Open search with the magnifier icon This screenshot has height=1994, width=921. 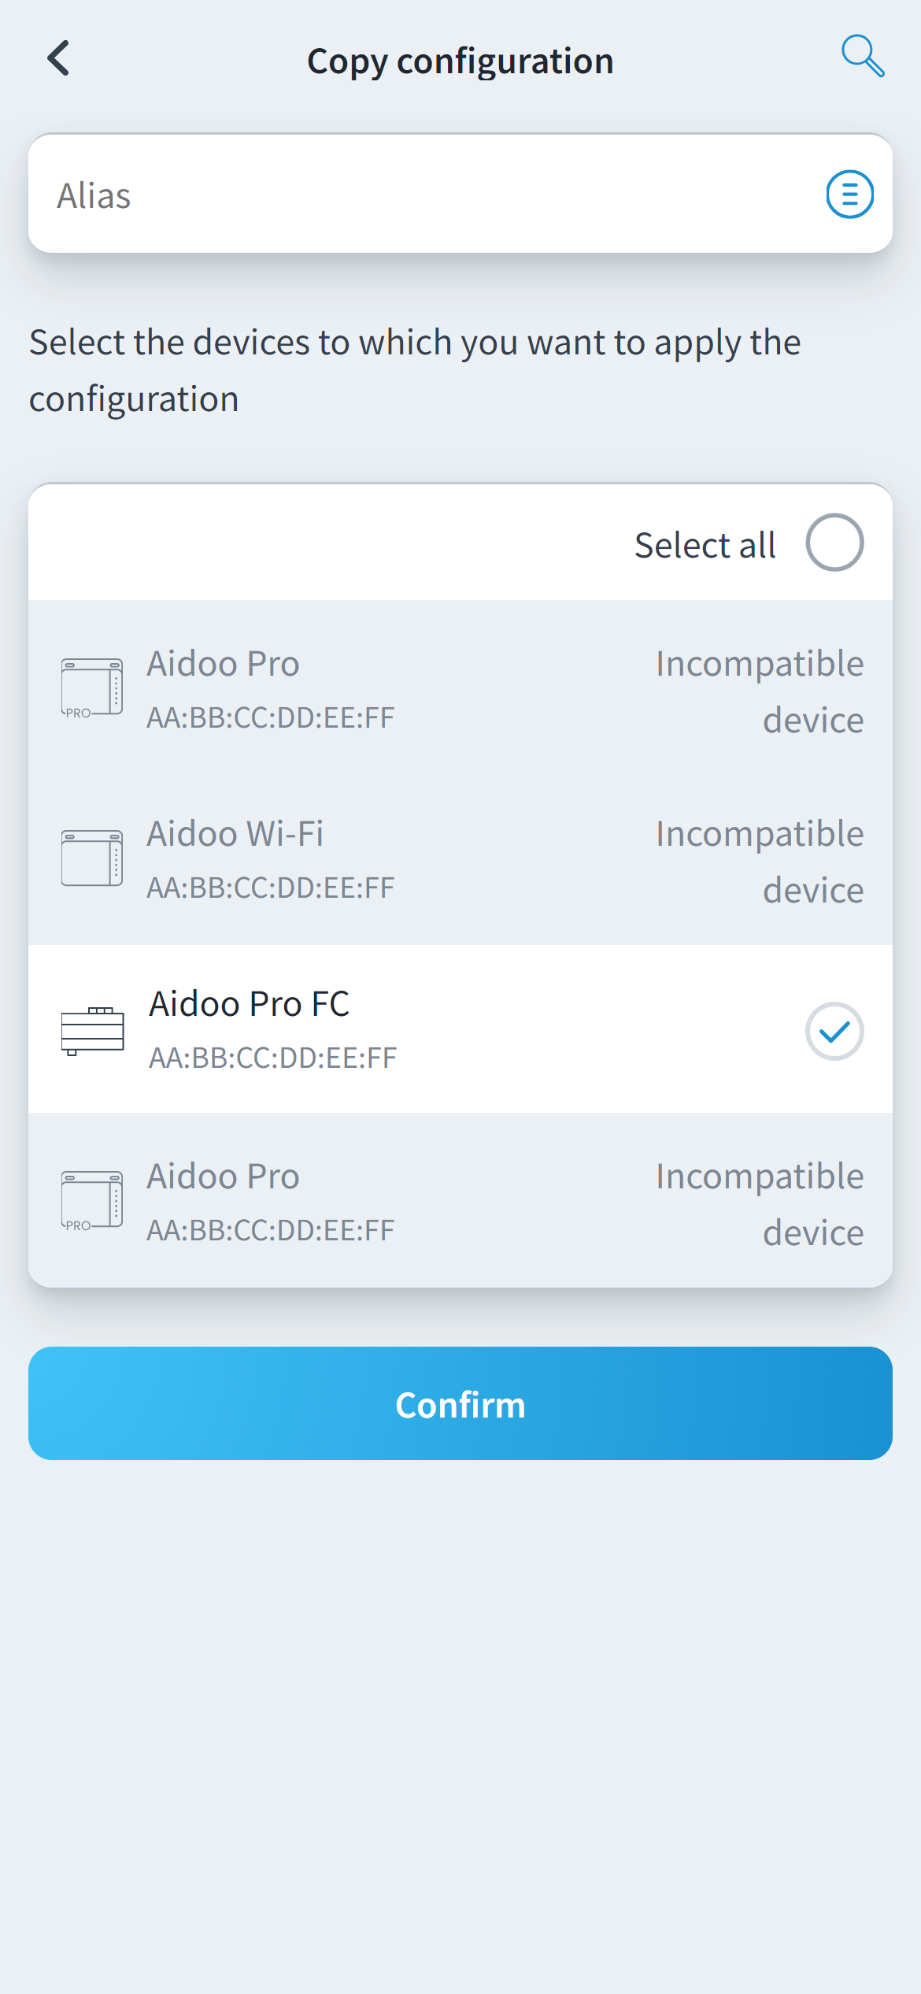(x=863, y=56)
